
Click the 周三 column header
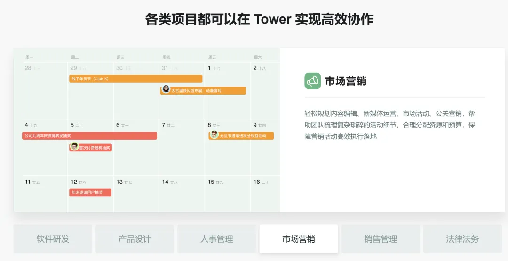point(120,57)
